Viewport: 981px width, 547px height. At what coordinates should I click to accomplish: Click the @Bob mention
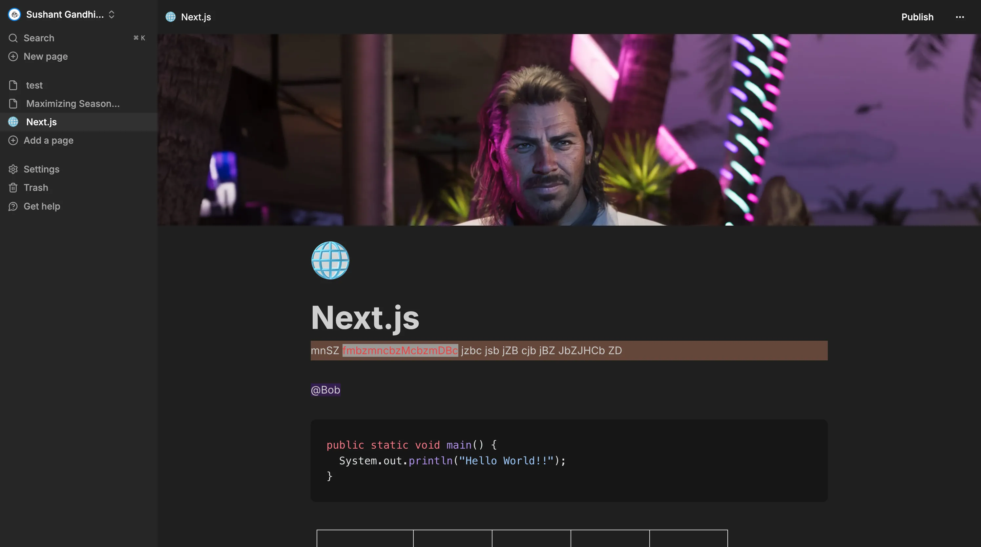pyautogui.click(x=325, y=390)
